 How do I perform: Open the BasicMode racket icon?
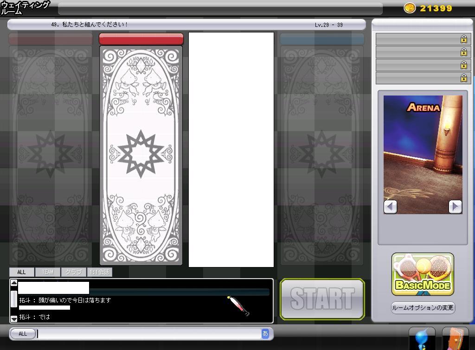pyautogui.click(x=423, y=274)
